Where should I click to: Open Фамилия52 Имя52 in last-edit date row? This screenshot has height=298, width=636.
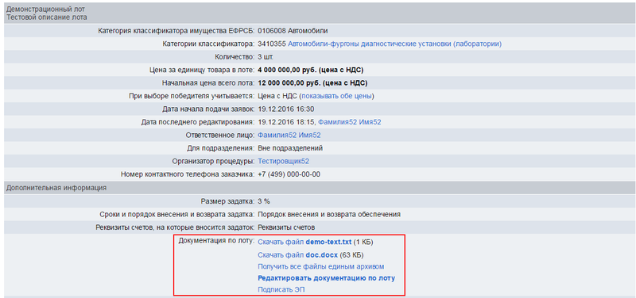[x=350, y=122]
